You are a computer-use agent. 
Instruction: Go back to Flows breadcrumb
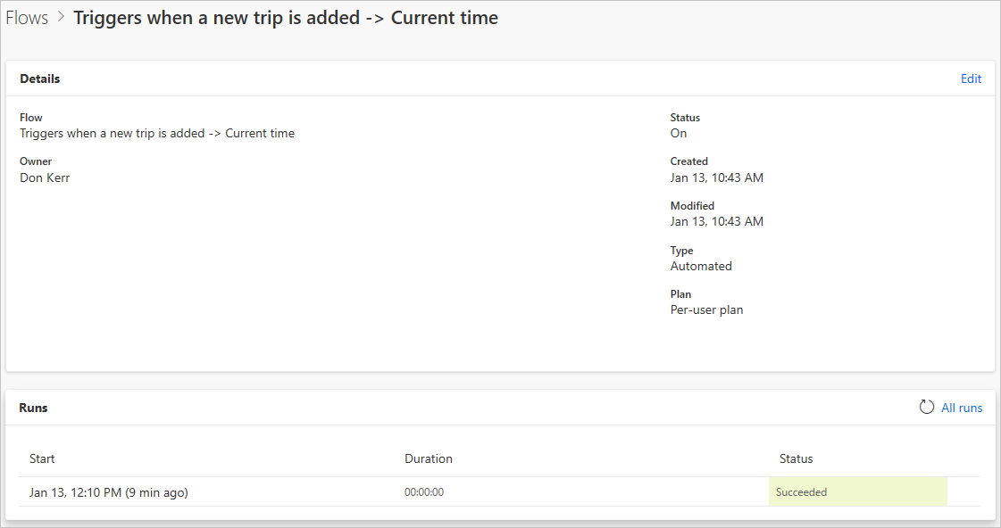coord(27,18)
